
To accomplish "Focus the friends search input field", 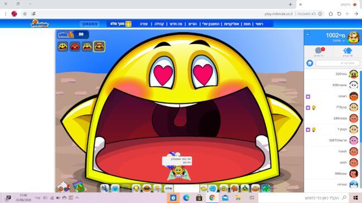I will [x=337, y=63].
